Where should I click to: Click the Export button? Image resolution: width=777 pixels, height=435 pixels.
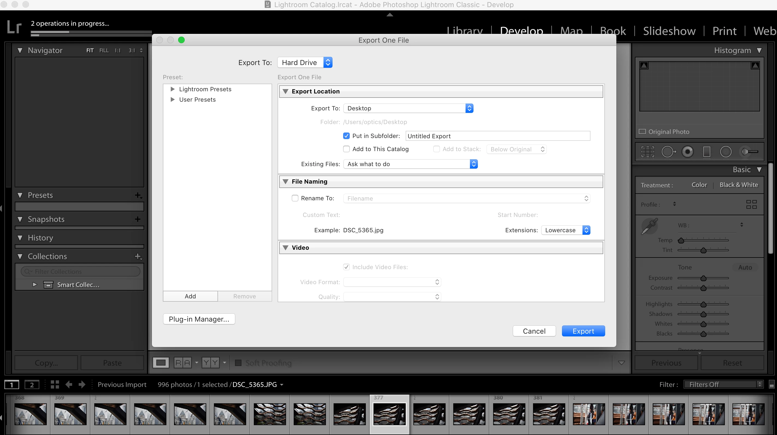pos(583,331)
